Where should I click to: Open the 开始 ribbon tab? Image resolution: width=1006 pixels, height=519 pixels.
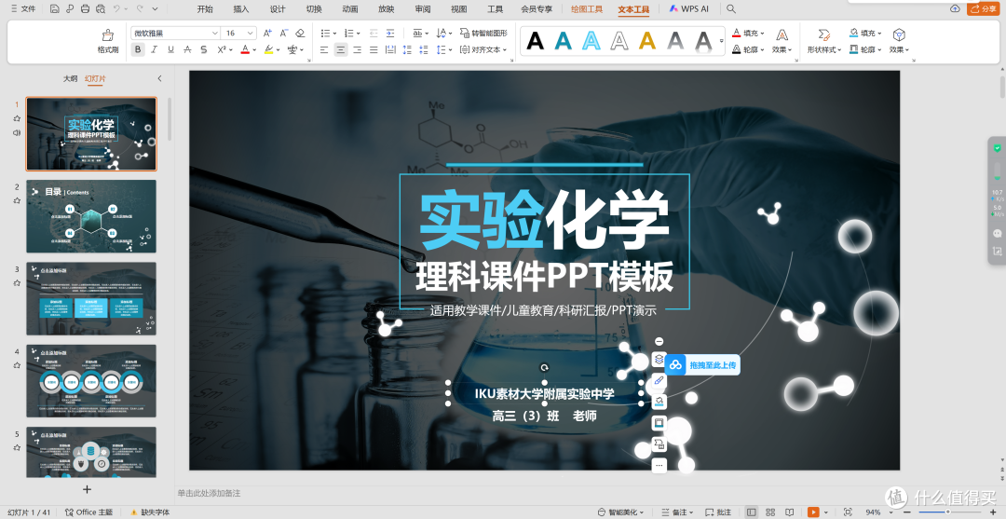tap(205, 9)
